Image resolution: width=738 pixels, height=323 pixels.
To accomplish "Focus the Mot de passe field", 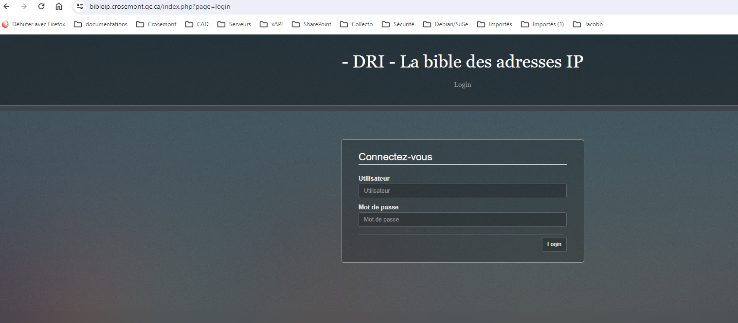I will (x=462, y=220).
